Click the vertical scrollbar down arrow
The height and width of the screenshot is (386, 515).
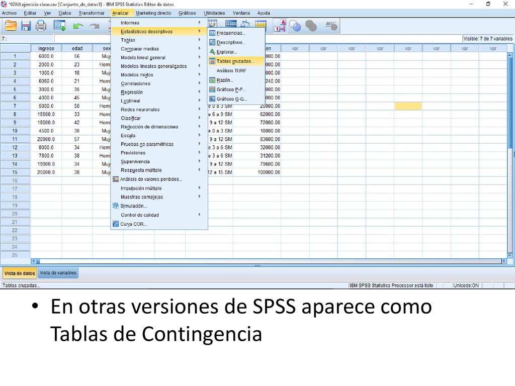[x=510, y=255]
